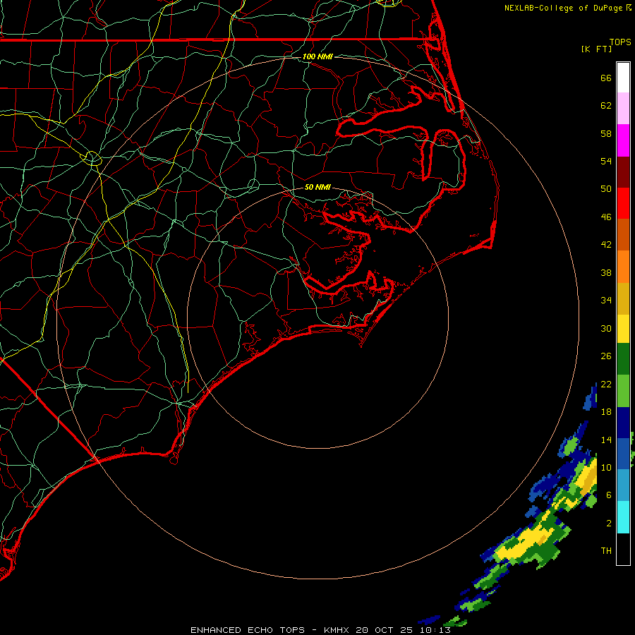Click the orange 38 swatch

pos(623,266)
